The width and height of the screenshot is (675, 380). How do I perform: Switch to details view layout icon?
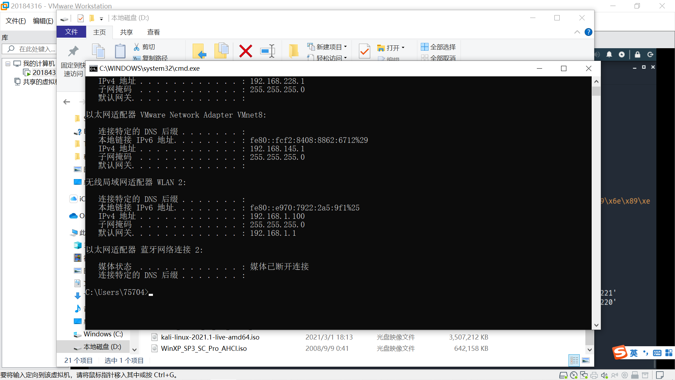point(574,360)
